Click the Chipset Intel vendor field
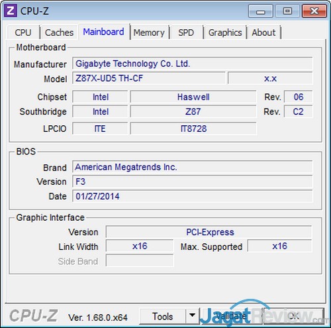 [x=101, y=97]
